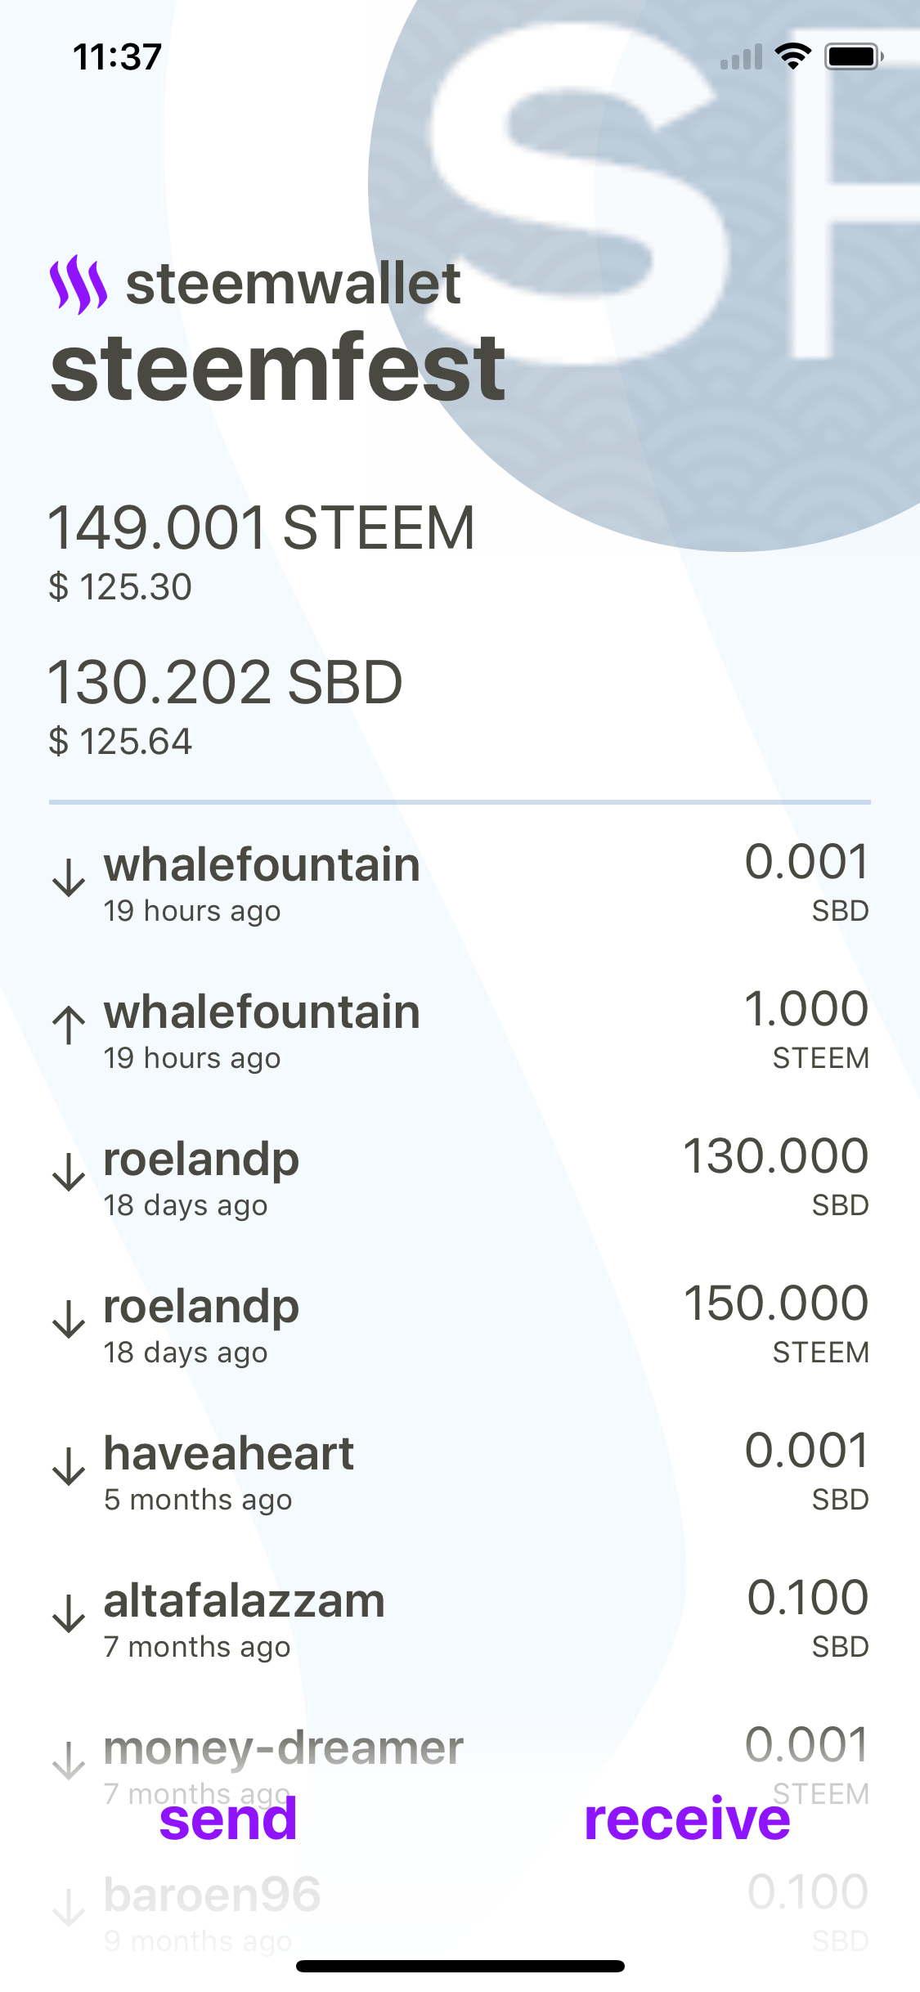Tap the Wi-Fi status icon

[x=792, y=56]
